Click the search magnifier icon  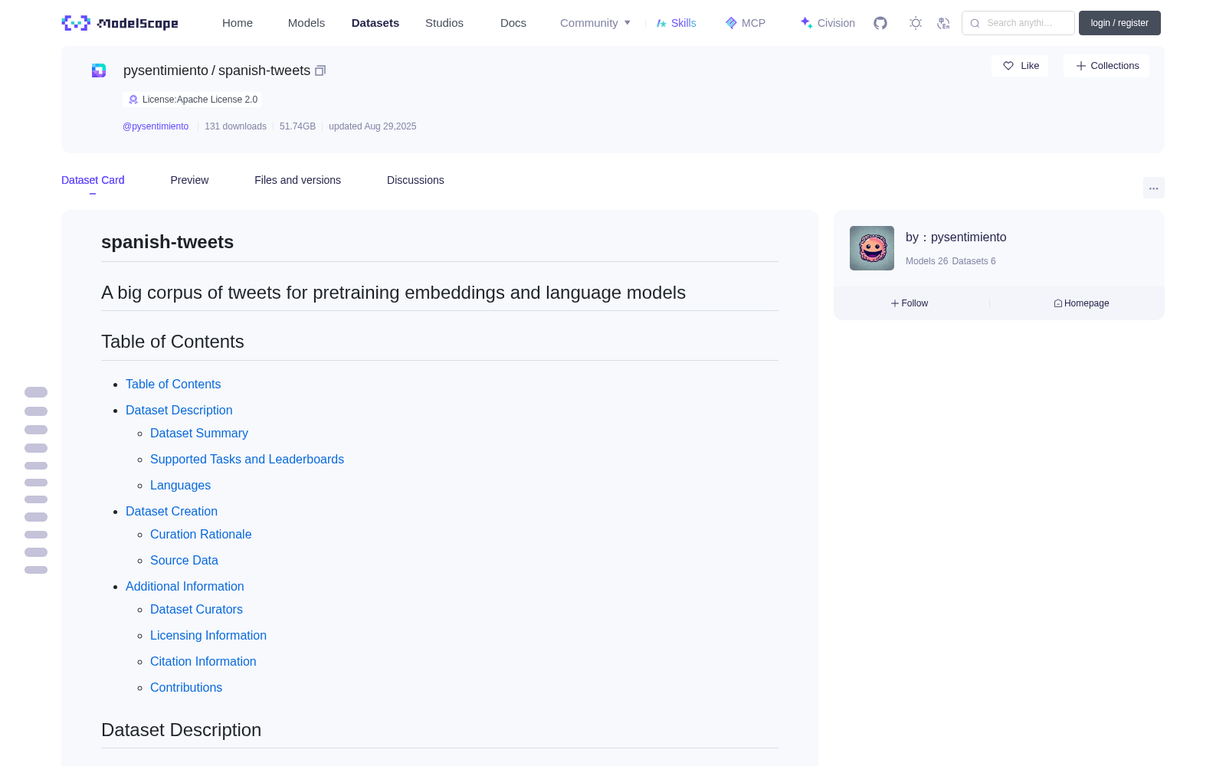(x=975, y=23)
